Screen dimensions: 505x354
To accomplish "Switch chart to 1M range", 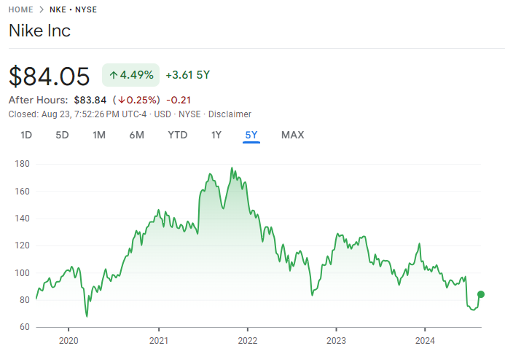I will pyautogui.click(x=99, y=135).
